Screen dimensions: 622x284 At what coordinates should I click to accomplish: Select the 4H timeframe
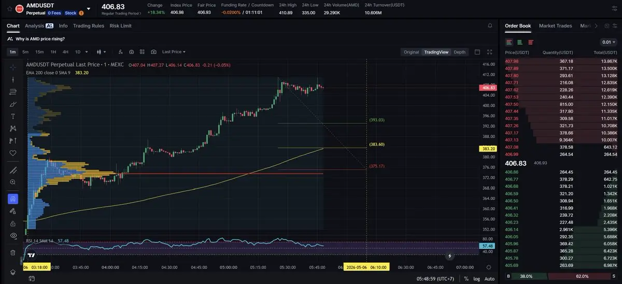coord(65,52)
